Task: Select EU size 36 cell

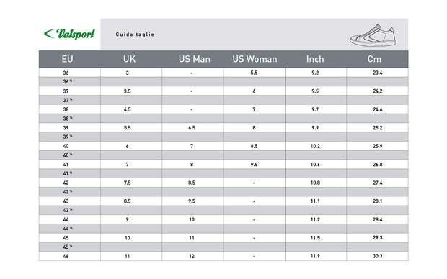Action: coord(66,73)
